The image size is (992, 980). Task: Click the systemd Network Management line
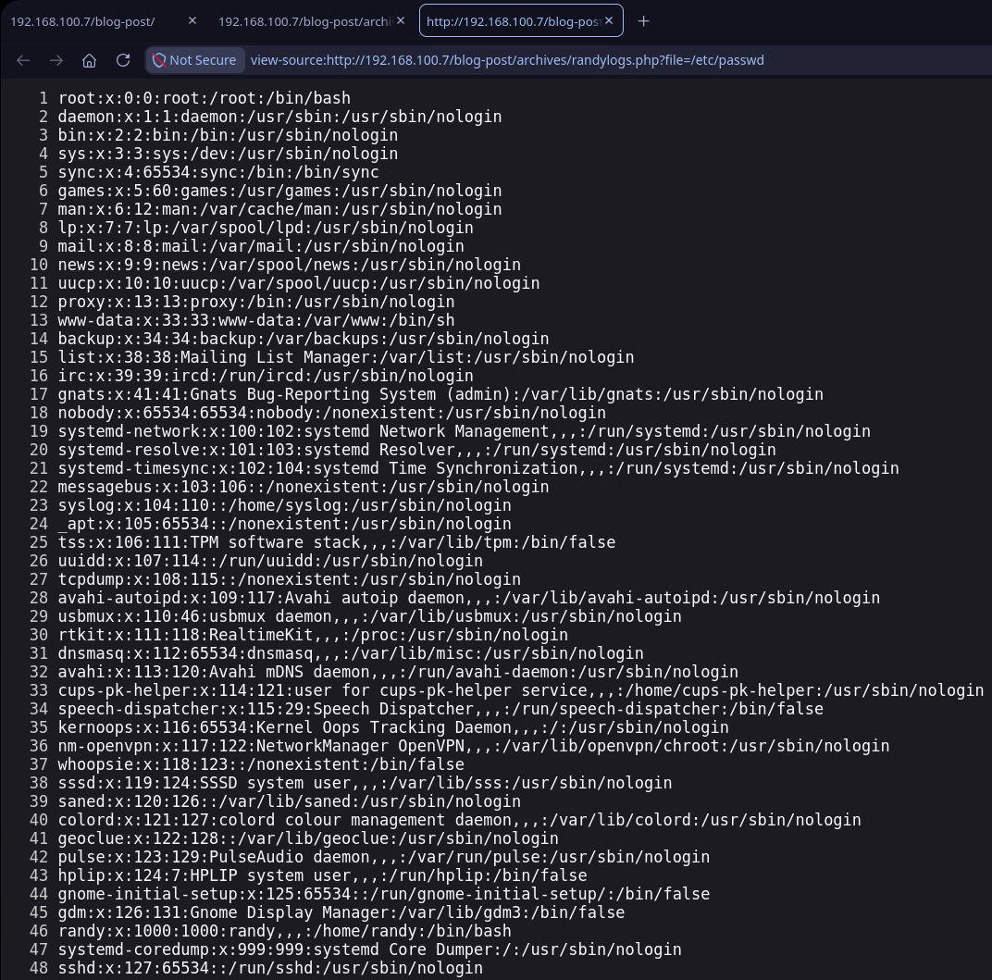pyautogui.click(x=465, y=431)
